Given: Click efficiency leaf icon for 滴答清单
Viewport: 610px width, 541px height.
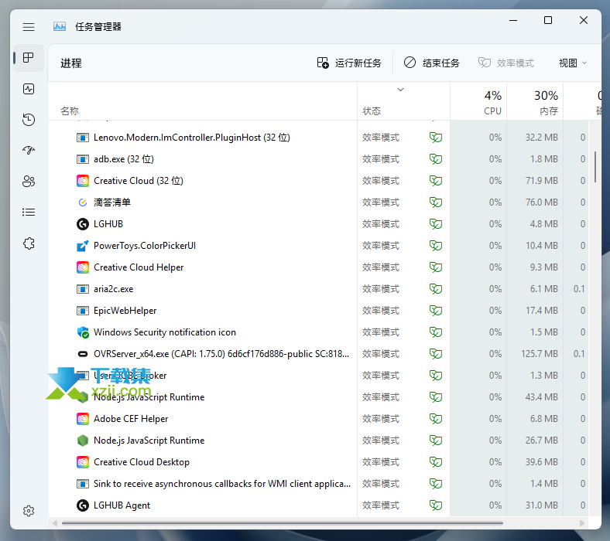Looking at the screenshot, I should (436, 202).
